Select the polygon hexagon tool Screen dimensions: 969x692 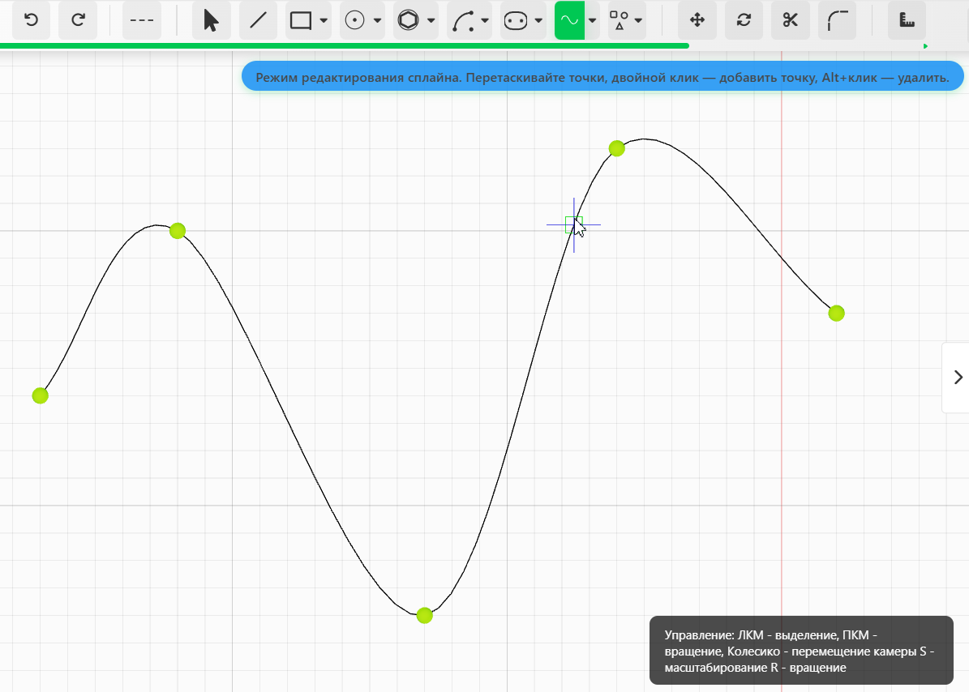(x=409, y=20)
